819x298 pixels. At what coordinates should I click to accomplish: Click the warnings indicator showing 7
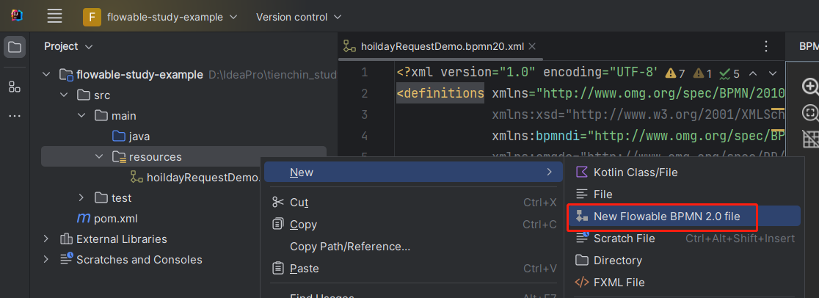[x=674, y=73]
